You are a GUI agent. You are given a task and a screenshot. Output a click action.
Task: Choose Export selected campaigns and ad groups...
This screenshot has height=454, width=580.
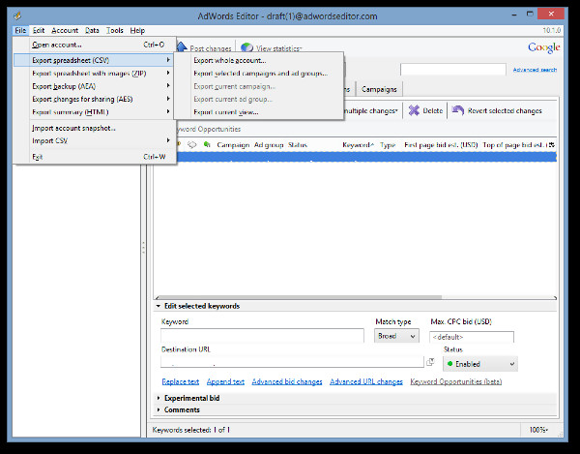(x=258, y=74)
